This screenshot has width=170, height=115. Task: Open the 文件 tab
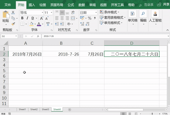pos(8,5)
